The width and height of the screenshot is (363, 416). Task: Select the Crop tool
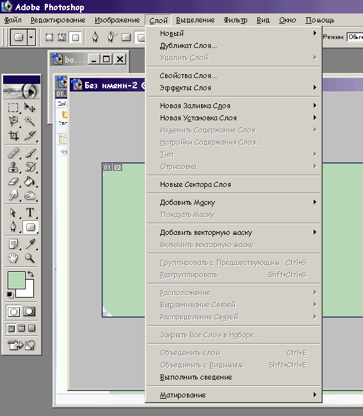[13, 135]
